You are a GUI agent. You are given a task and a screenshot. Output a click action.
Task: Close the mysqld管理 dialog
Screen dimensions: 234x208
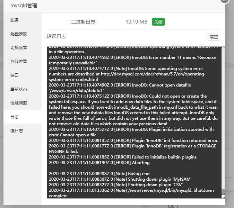coord(225,0)
